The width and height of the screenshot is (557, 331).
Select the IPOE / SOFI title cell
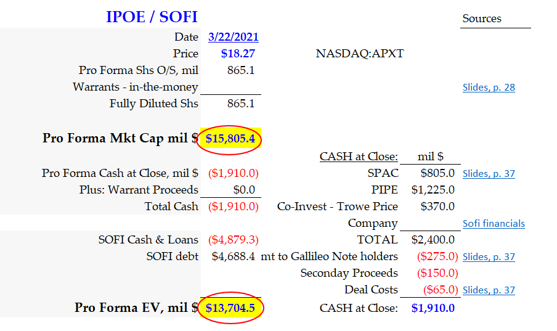(x=152, y=17)
